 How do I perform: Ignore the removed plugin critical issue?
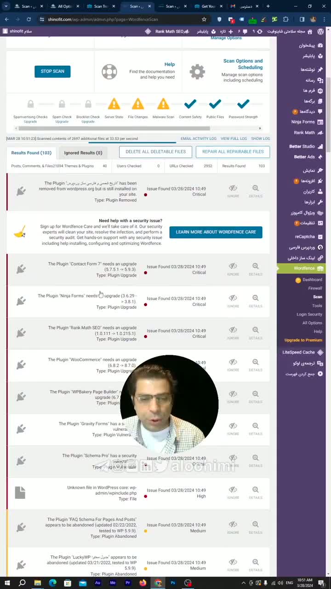tap(233, 191)
